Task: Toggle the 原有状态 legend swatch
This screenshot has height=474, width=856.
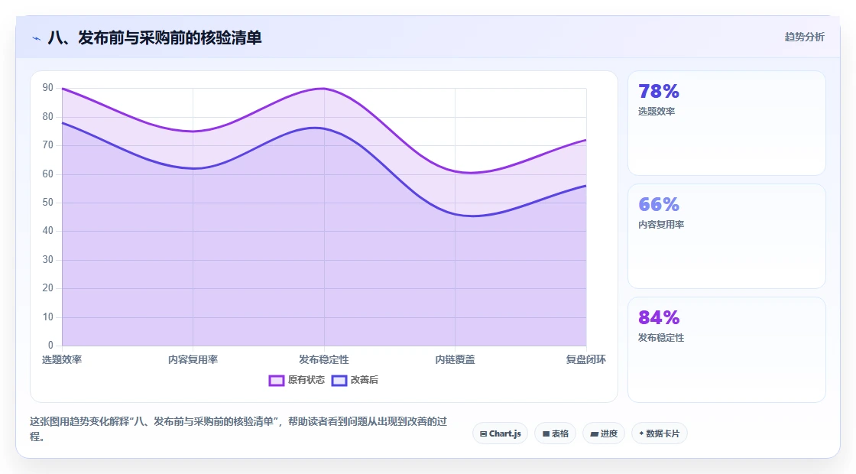Action: click(x=276, y=380)
